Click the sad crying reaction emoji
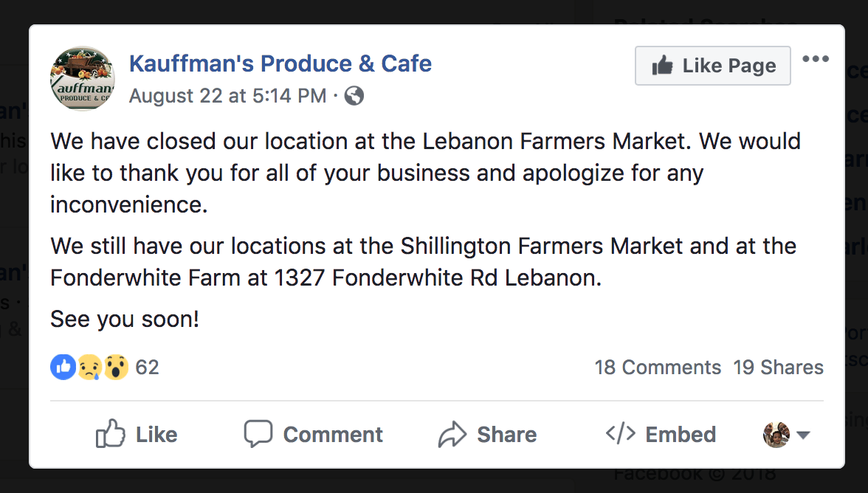868x493 pixels. point(90,367)
